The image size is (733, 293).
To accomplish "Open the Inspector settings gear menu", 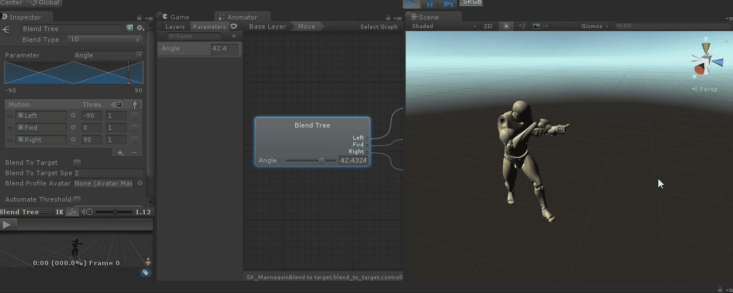I will (140, 28).
